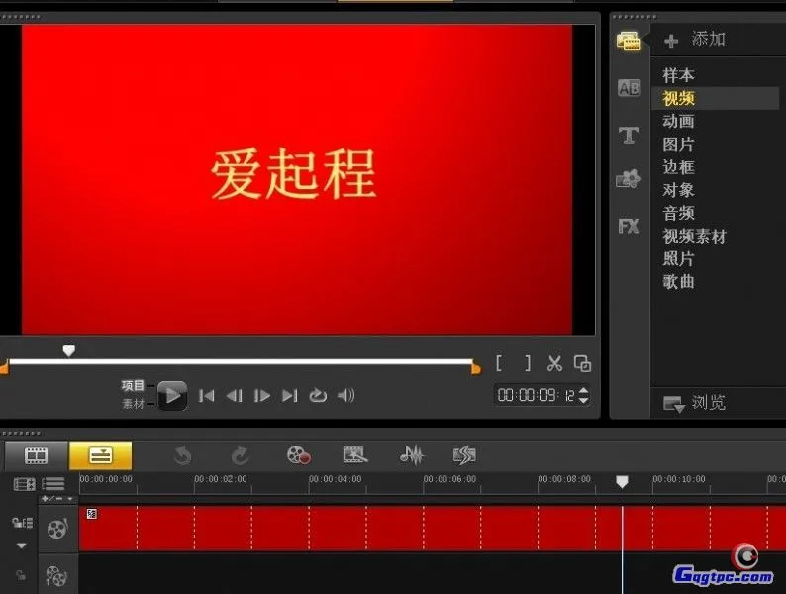Open the record/capture option
The width and height of the screenshot is (786, 594).
click(x=298, y=455)
